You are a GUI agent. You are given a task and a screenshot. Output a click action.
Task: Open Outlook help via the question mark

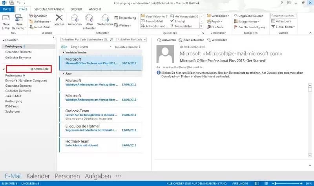pyautogui.click(x=281, y=3)
